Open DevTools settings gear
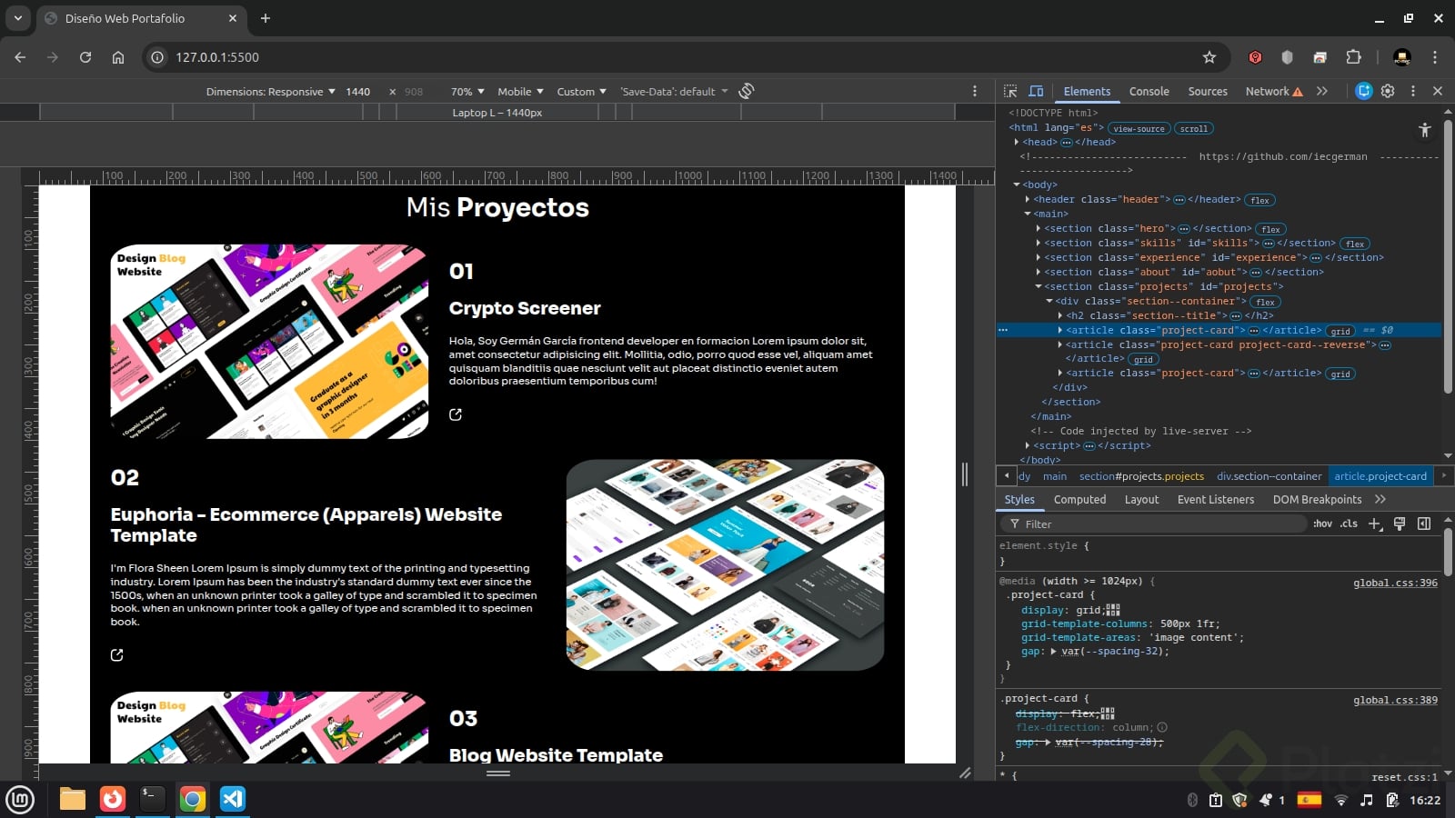 click(1388, 91)
